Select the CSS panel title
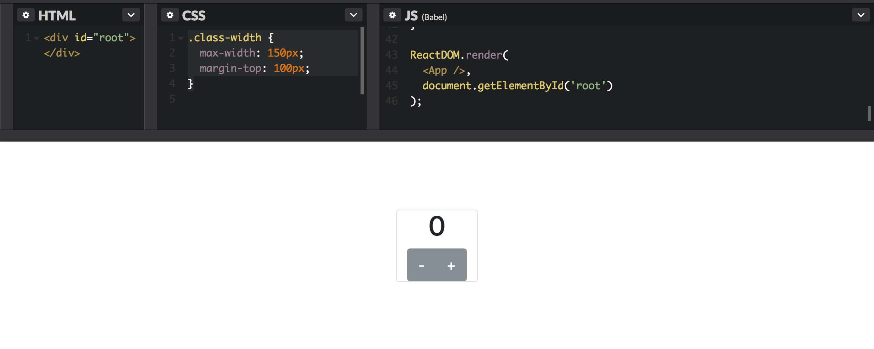The width and height of the screenshot is (874, 349). click(194, 16)
